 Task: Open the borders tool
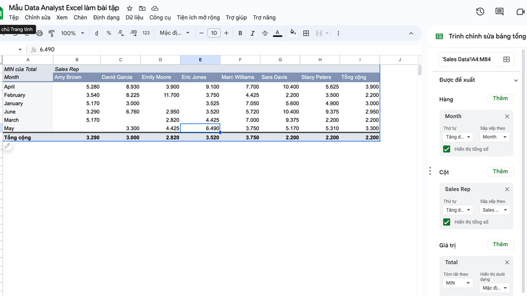point(306,33)
